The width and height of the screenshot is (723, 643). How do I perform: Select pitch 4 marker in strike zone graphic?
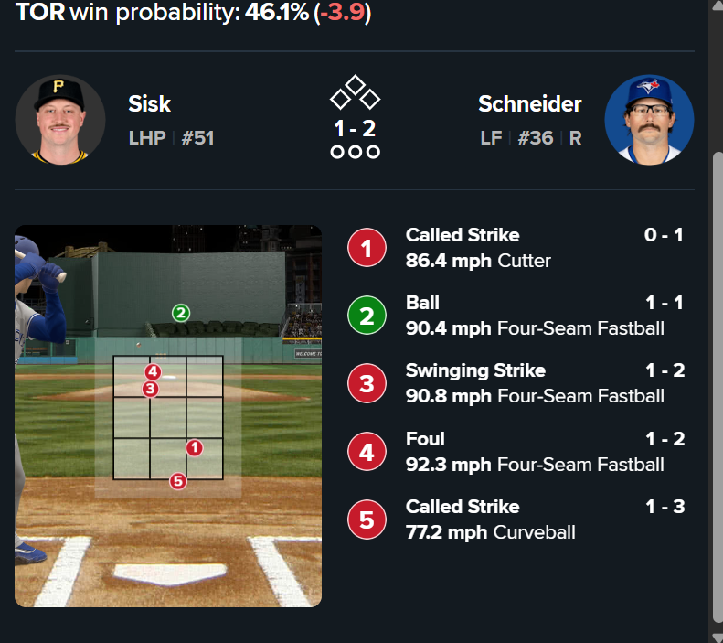coord(153,372)
